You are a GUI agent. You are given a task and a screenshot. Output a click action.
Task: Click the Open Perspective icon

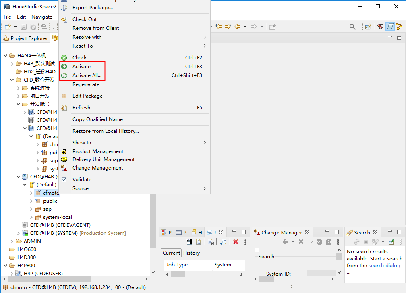pyautogui.click(x=368, y=27)
